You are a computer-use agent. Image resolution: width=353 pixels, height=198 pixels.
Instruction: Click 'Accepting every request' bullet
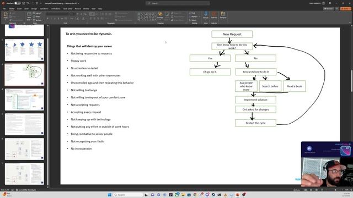point(86,112)
